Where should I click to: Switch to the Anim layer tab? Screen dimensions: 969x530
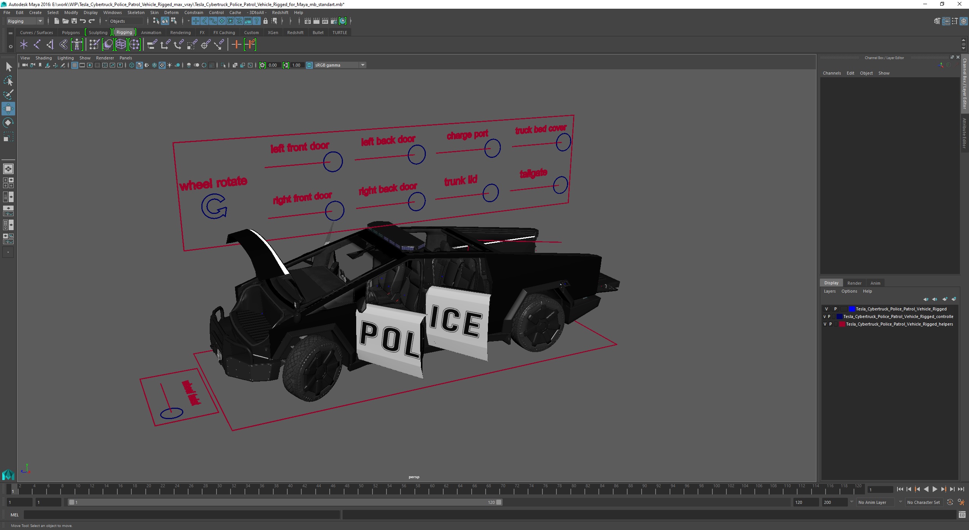(x=875, y=283)
